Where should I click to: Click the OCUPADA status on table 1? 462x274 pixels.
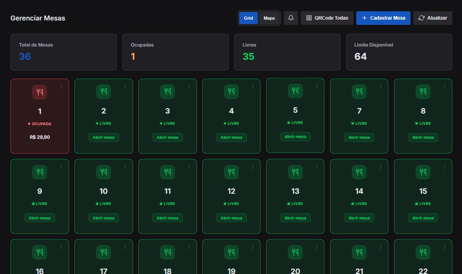(40, 124)
